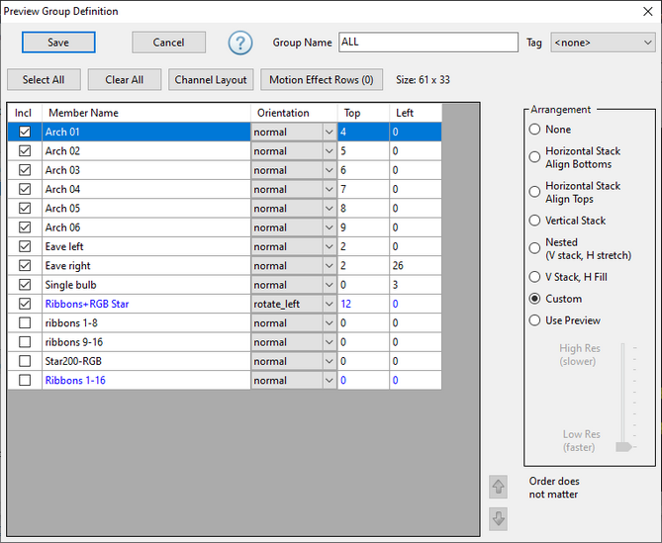Click the blue question mark help icon
Screen dimensions: 662x543
click(240, 43)
